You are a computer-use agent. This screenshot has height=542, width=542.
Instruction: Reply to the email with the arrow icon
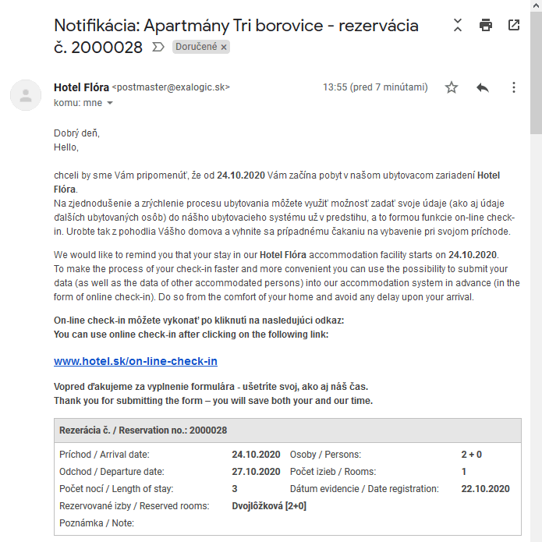[483, 87]
